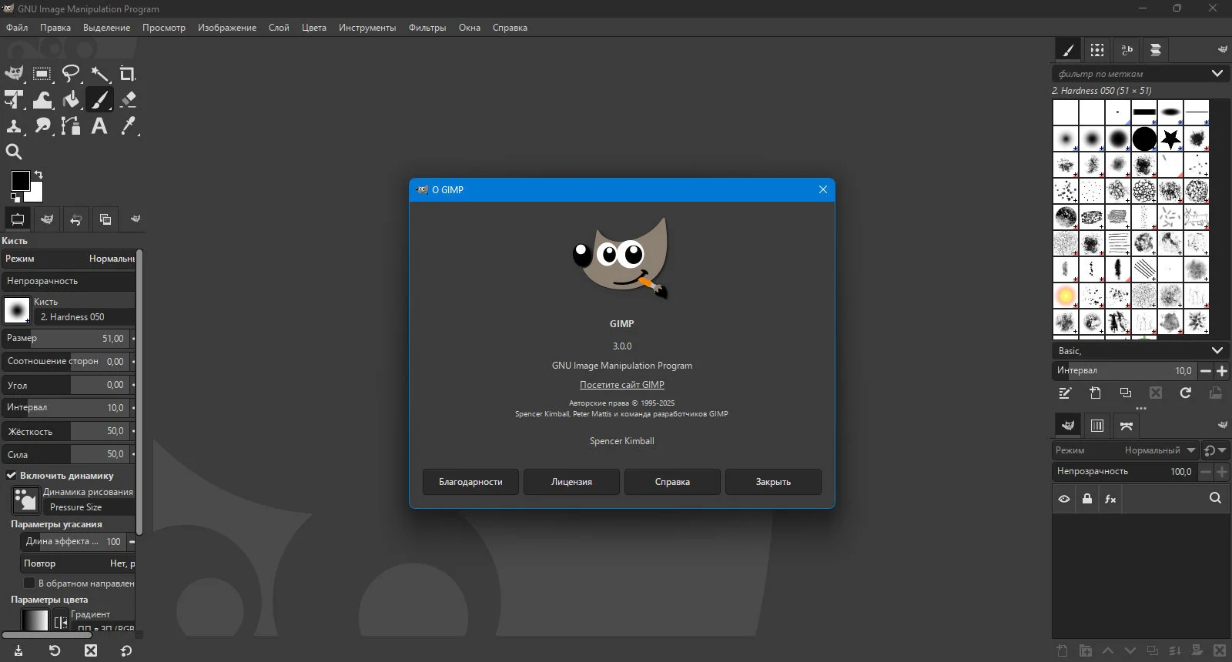
Task: Select the Eraser tool
Action: click(x=128, y=99)
